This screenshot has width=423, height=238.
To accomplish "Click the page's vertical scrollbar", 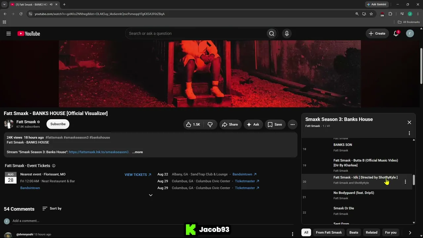I will click(x=421, y=66).
